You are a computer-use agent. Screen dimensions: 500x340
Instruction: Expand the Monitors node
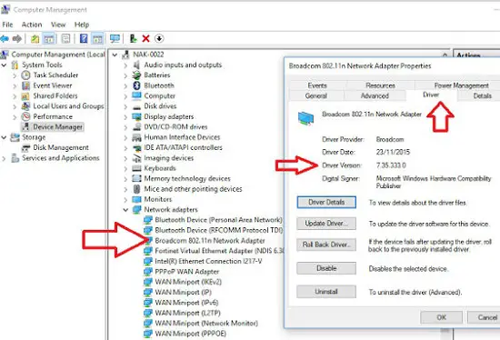pyautogui.click(x=125, y=200)
